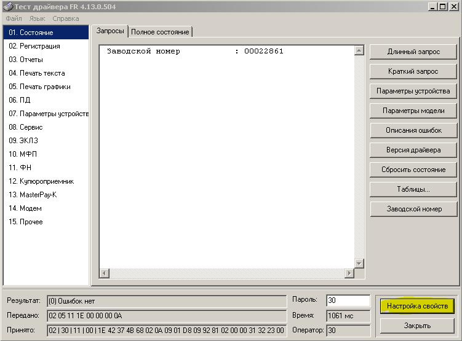Click Параметры устройства button

(x=413, y=91)
